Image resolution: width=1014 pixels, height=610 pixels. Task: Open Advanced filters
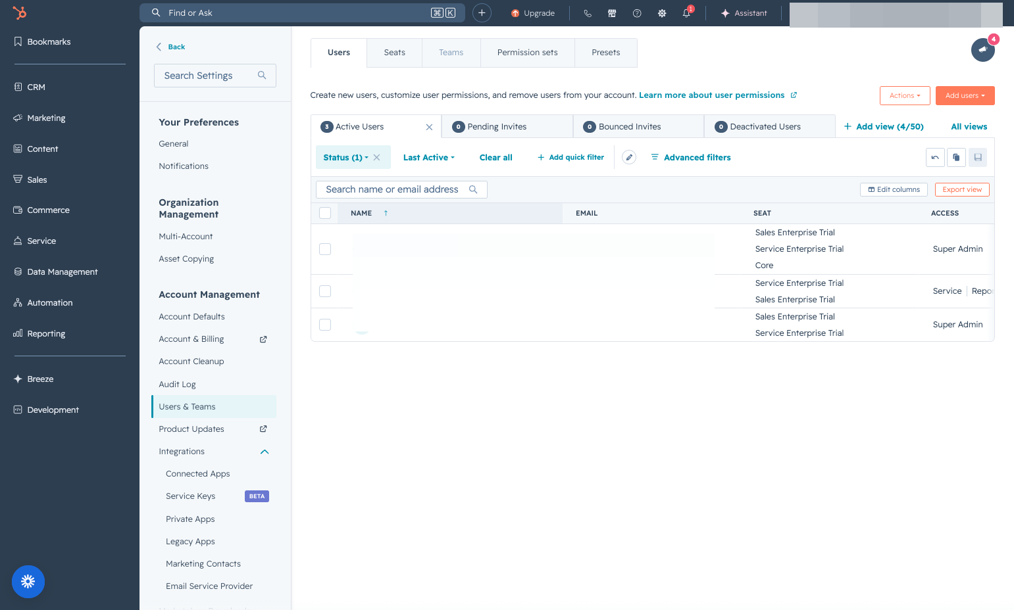pos(691,157)
